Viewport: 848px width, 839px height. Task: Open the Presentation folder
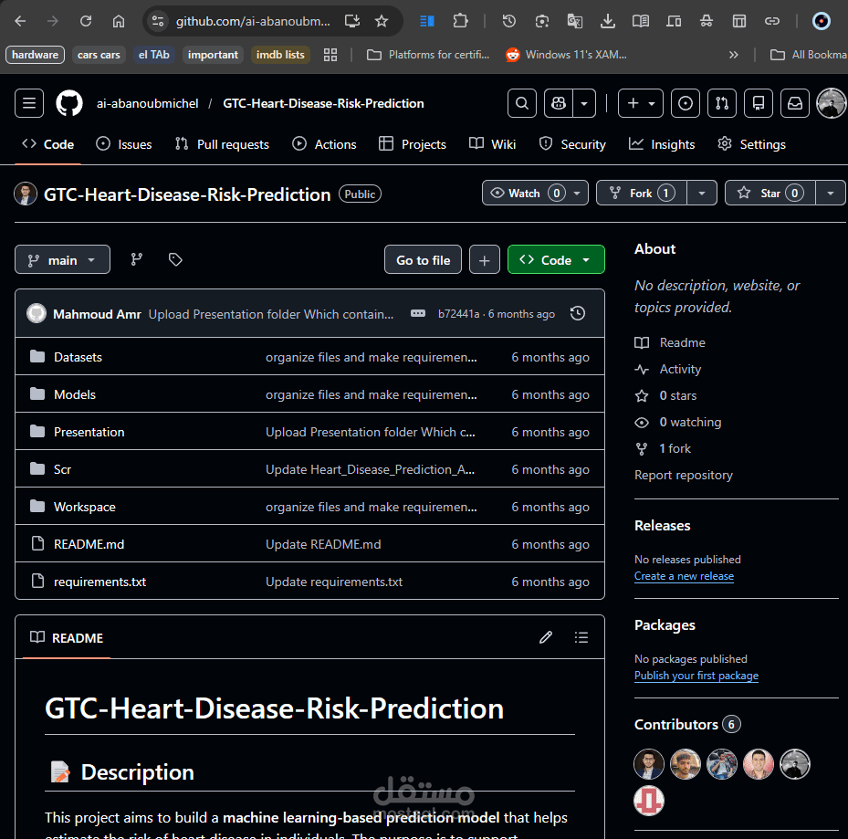tap(89, 432)
